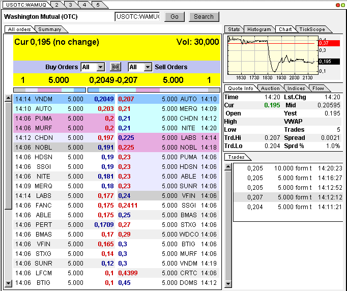Click trades list scrollbar down arrow
The width and height of the screenshot is (347, 291).
tap(228, 283)
